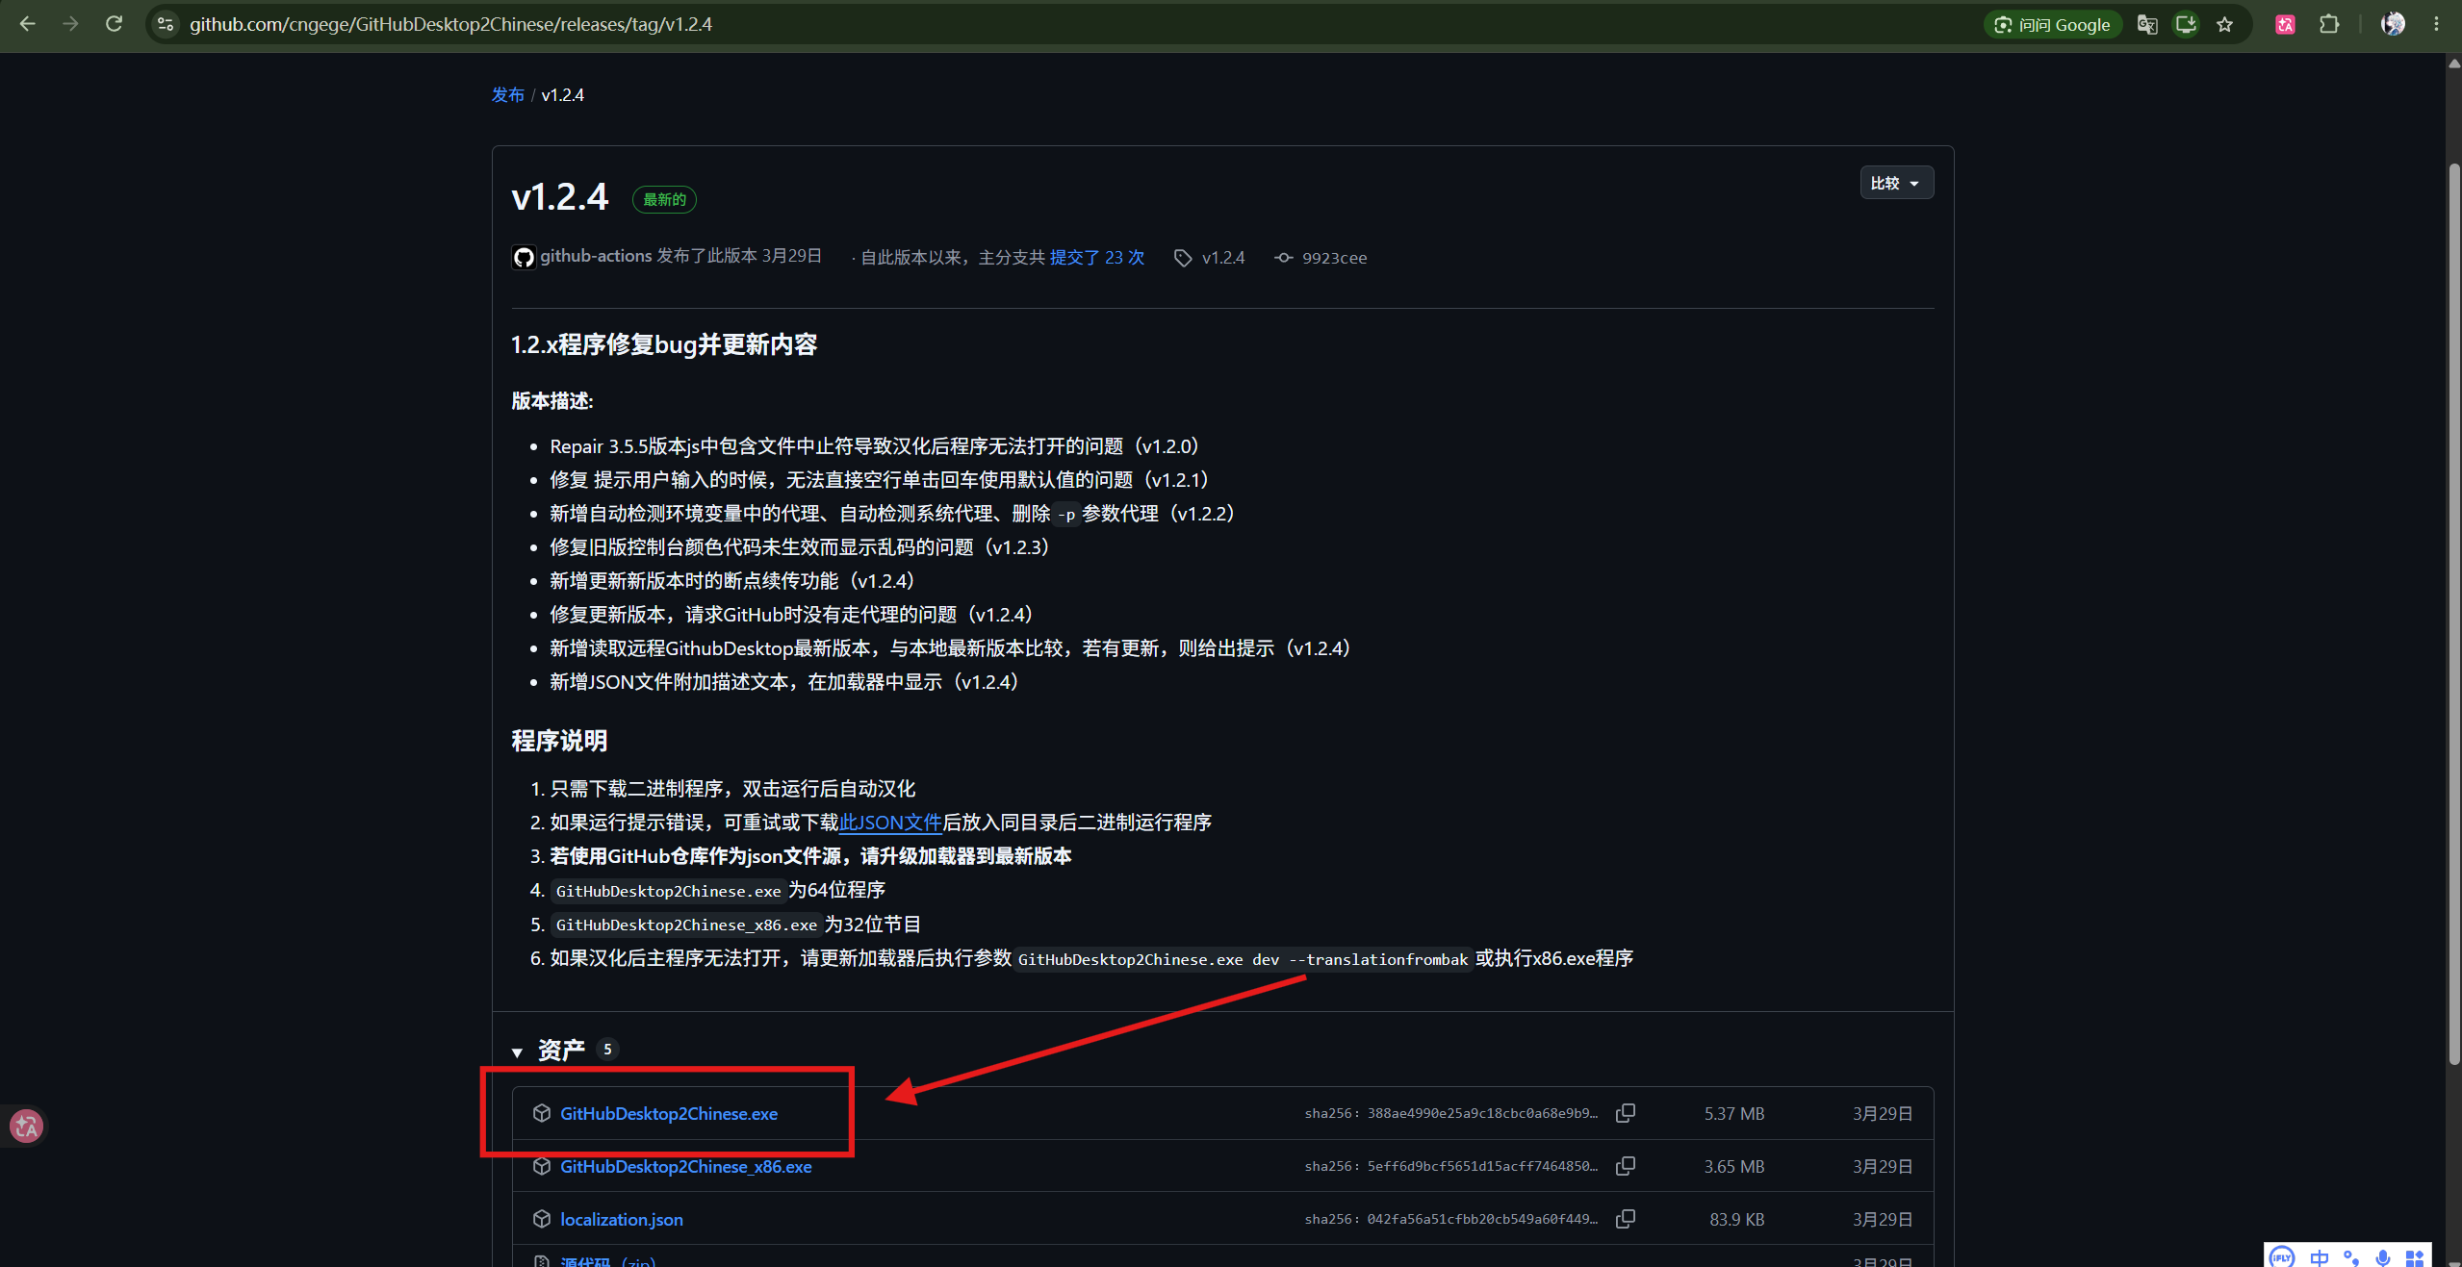The width and height of the screenshot is (2462, 1267).
Task: Click package icon beside localization.json
Action: (542, 1219)
